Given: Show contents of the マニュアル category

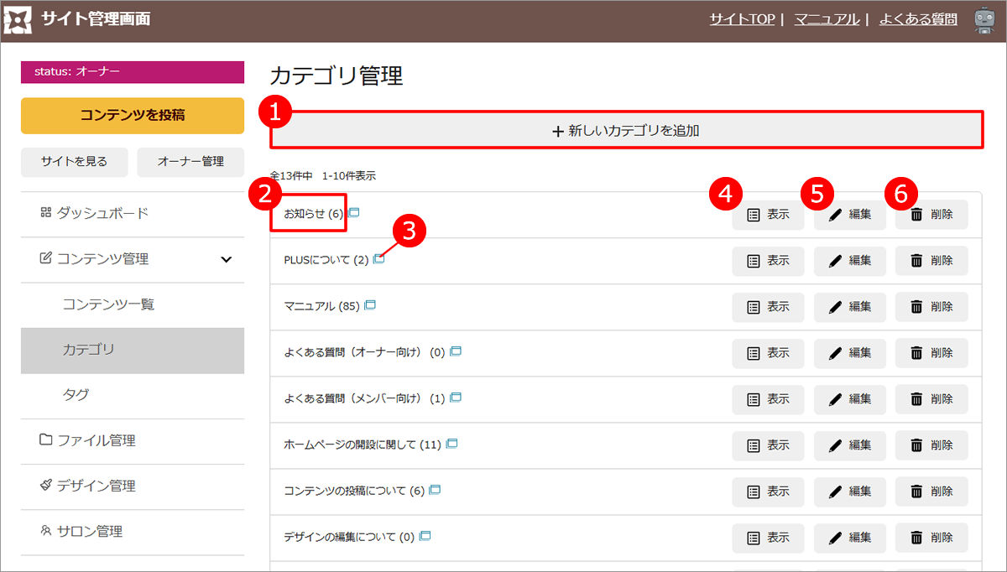Looking at the screenshot, I should tap(768, 307).
